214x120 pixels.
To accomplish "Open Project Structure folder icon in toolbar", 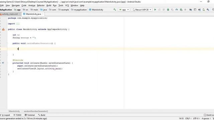I will click(x=191, y=10).
